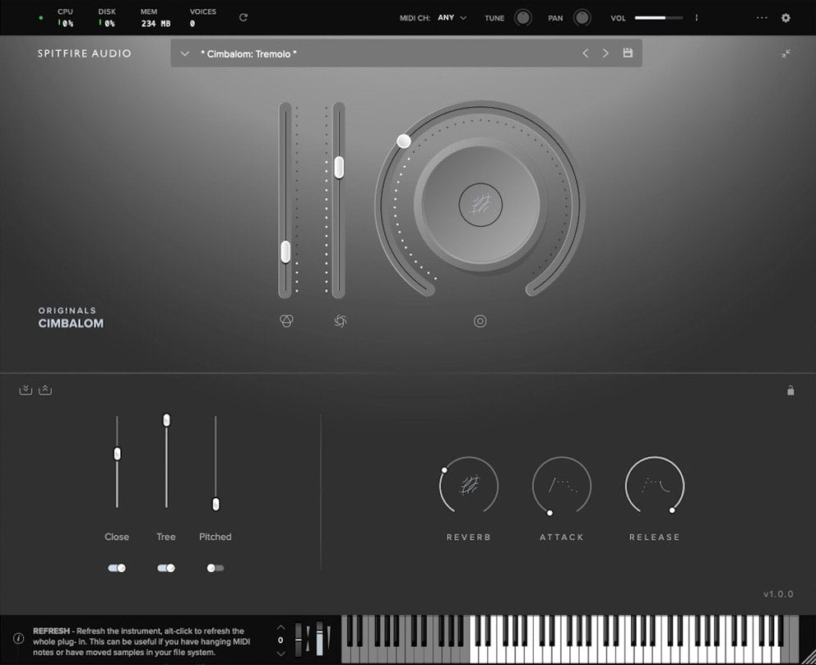Click the REVERB knob
816x665 pixels.
point(469,486)
